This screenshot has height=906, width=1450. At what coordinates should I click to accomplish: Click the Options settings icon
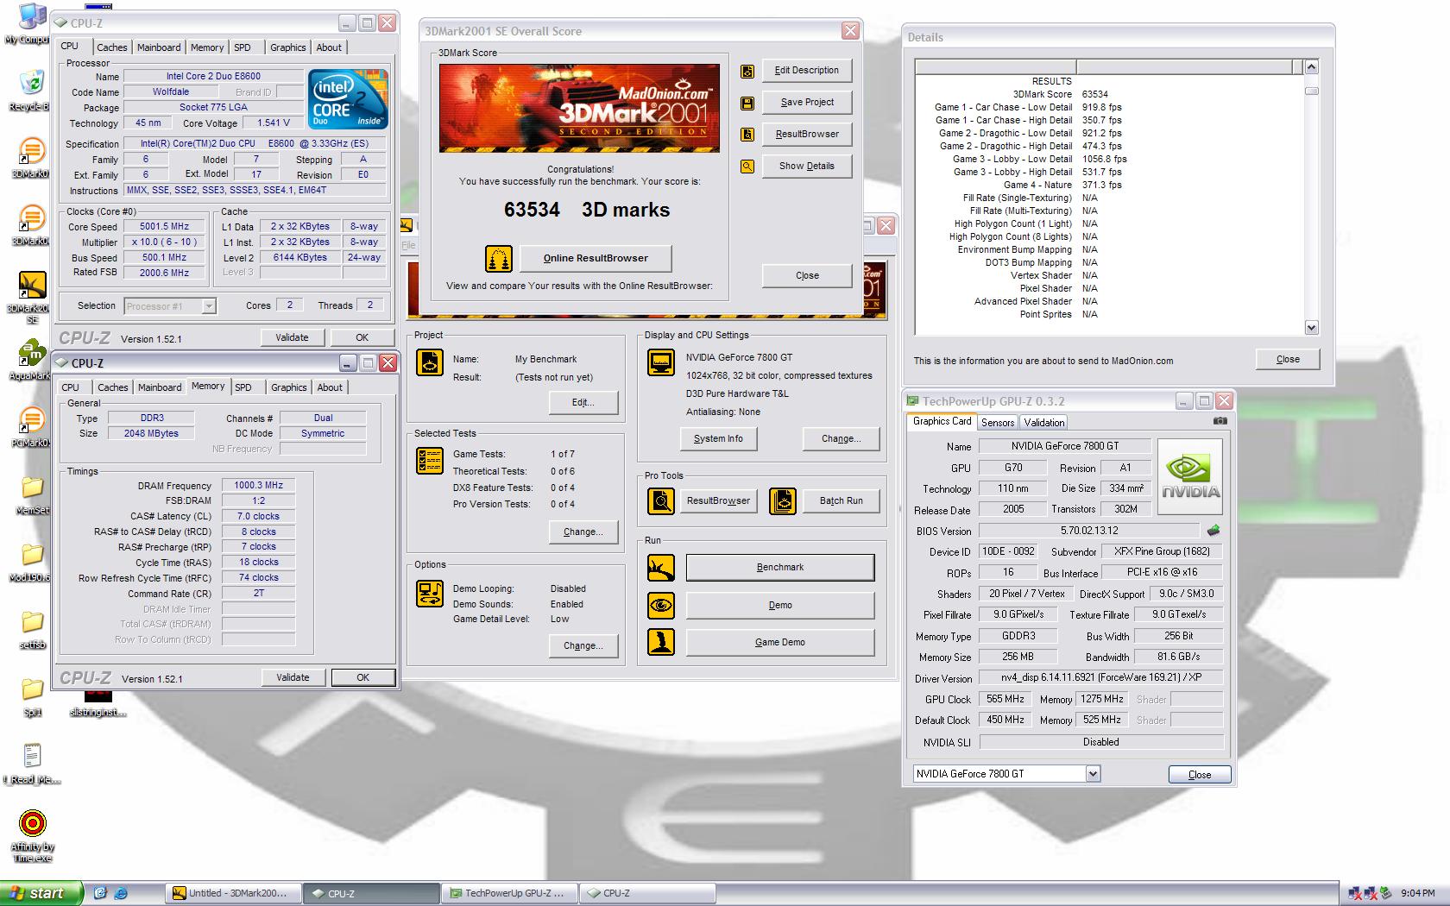pyautogui.click(x=430, y=594)
